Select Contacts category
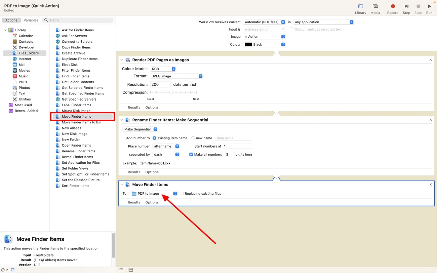Viewport: 437px width, 273px height. pos(26,41)
